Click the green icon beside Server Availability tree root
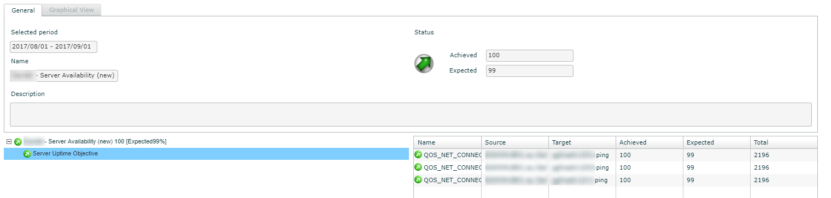 coord(18,142)
